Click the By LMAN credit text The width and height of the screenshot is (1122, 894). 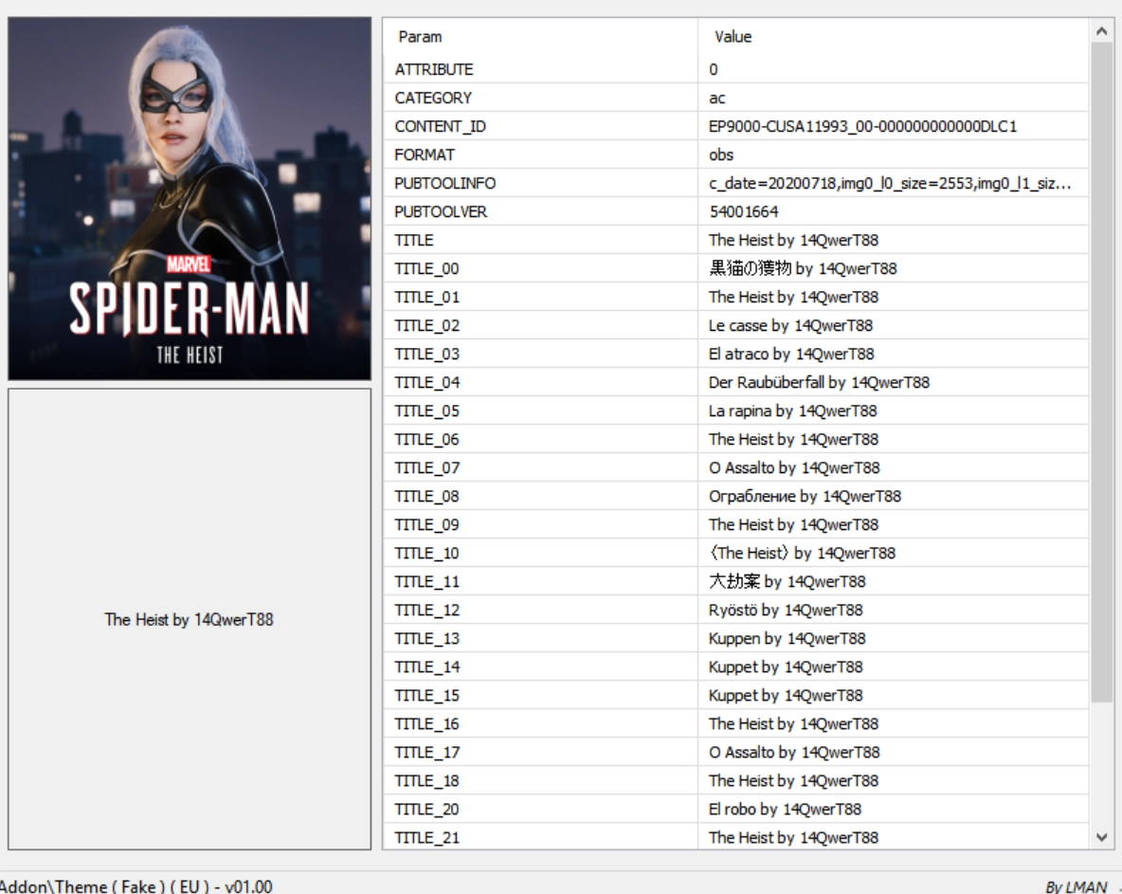pyautogui.click(x=1077, y=886)
